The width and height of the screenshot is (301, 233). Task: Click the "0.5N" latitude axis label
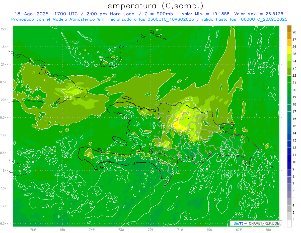point(4,82)
